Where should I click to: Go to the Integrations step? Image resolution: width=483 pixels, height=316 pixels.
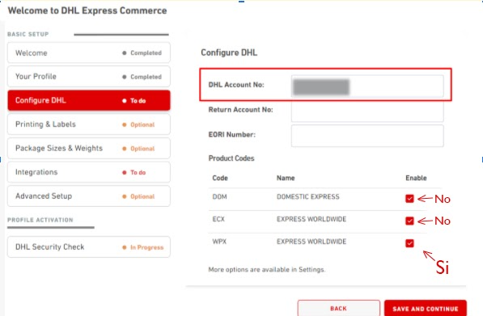click(89, 172)
